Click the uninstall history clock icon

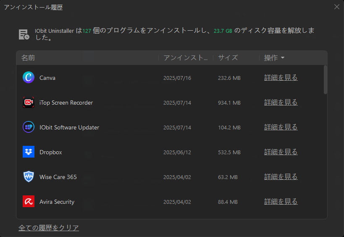click(x=24, y=34)
